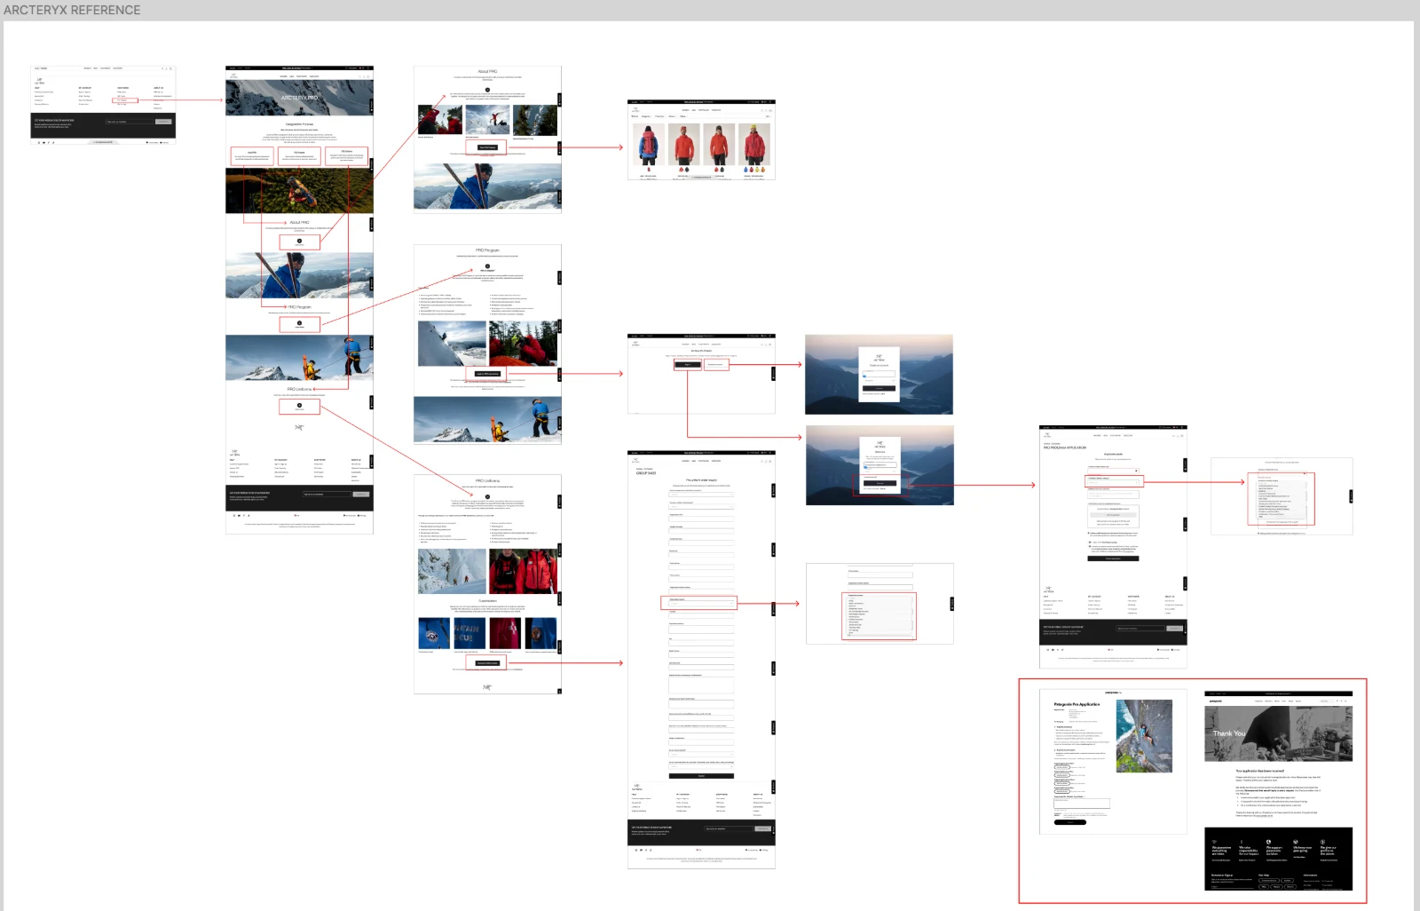The height and width of the screenshot is (911, 1420).
Task: Click expanded options list in Group Sales dropdown frame
Action: click(x=880, y=615)
